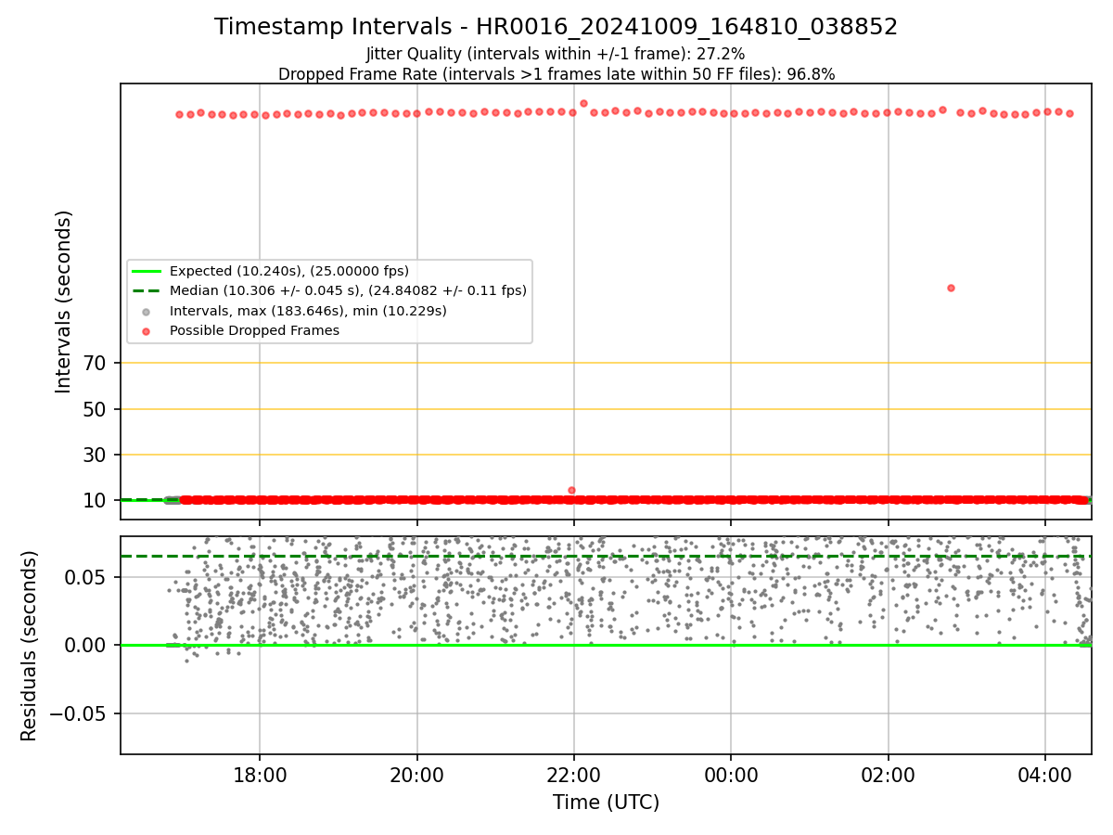Click legend entry "Possible Dropped Frames"
Screen dimensions: 1113x835
254,330
